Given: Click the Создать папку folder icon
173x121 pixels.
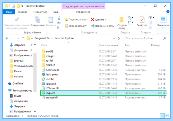Looking at the screenshot, I should pos(122,20).
